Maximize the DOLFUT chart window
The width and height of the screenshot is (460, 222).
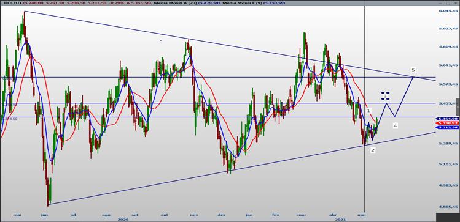coord(448,2)
